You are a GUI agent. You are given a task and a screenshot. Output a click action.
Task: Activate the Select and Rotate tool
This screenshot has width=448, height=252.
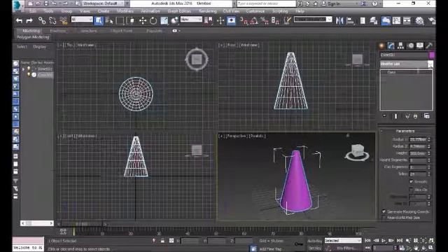pos(153,20)
